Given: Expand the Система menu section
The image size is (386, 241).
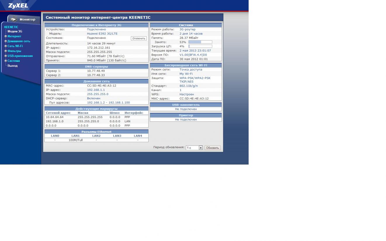Looking at the screenshot, I should [6, 61].
